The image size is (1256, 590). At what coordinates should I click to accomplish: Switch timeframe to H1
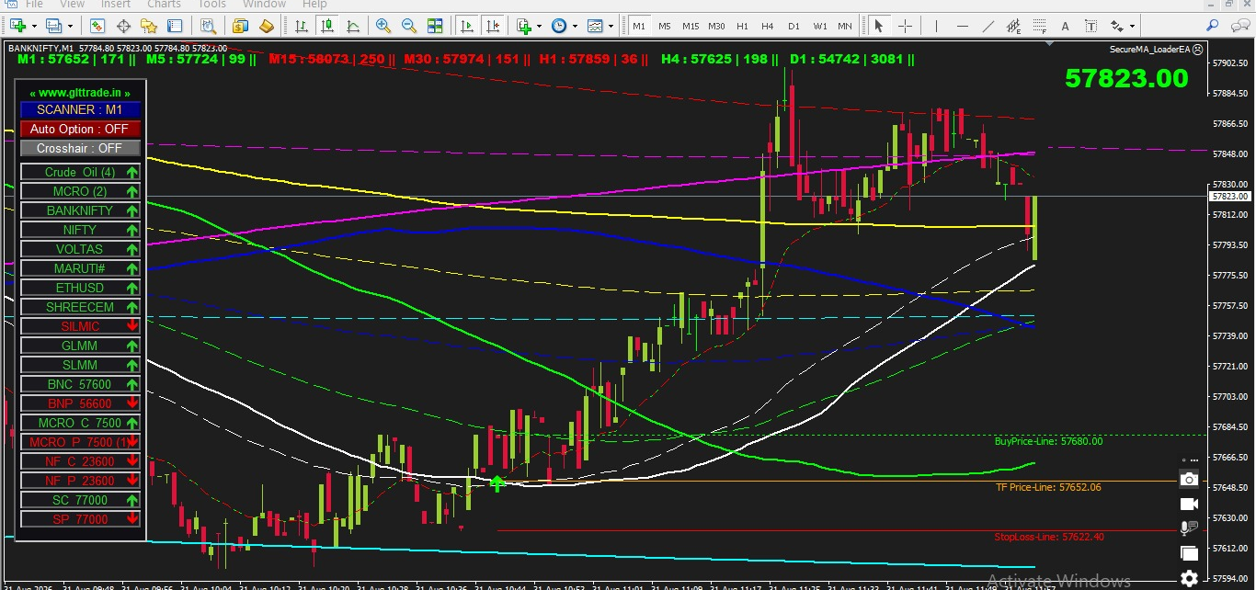click(x=742, y=26)
